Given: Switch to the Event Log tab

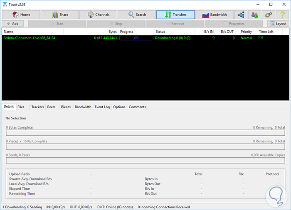Looking at the screenshot, I should [102, 107].
